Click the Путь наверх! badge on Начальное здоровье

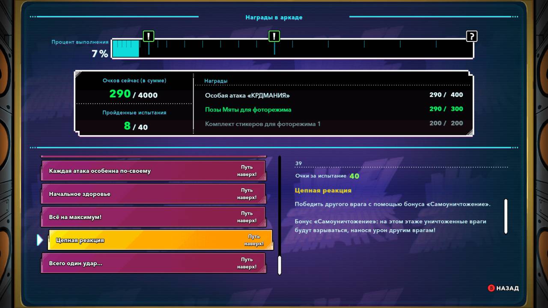[x=247, y=194]
